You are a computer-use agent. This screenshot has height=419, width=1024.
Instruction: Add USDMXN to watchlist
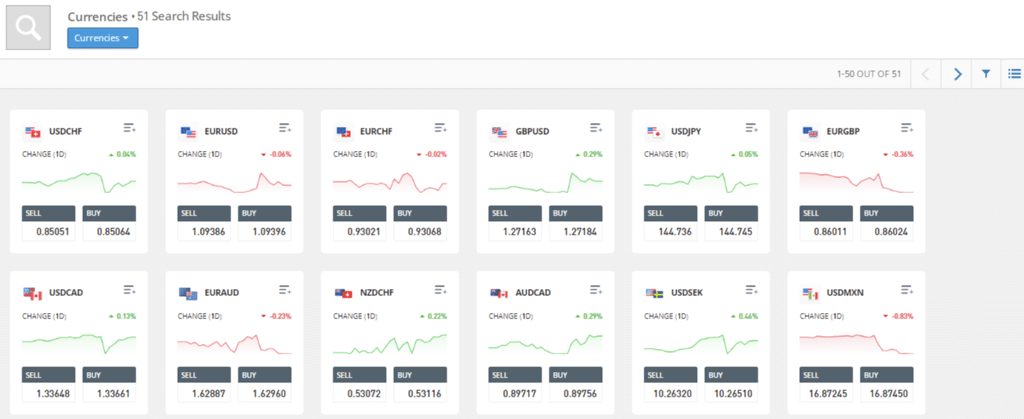click(x=908, y=289)
